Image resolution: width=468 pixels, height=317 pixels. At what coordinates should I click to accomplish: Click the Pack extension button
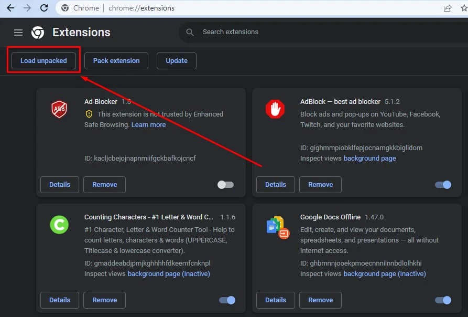click(116, 61)
